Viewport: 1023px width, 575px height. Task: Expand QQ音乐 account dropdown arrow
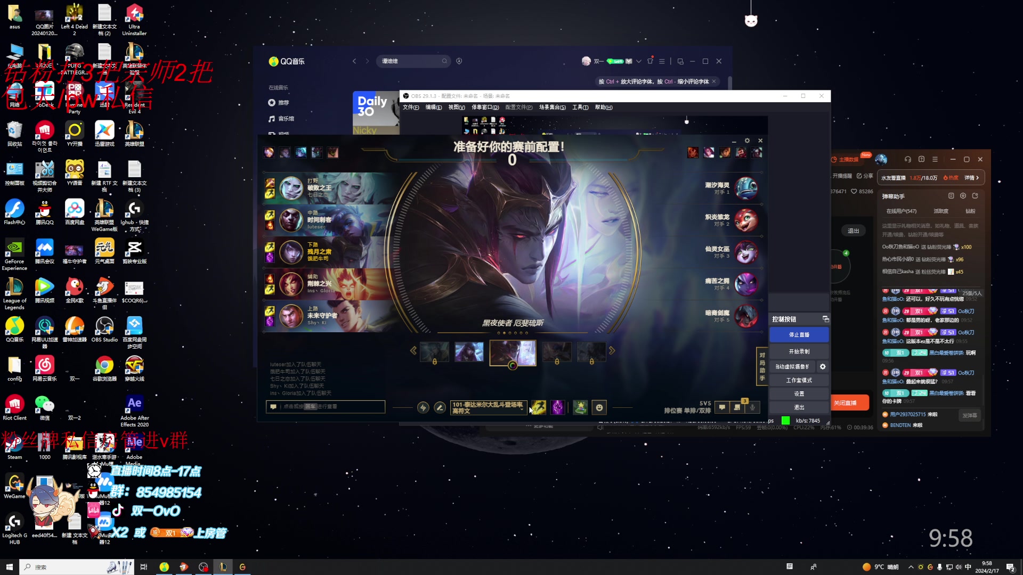point(638,61)
